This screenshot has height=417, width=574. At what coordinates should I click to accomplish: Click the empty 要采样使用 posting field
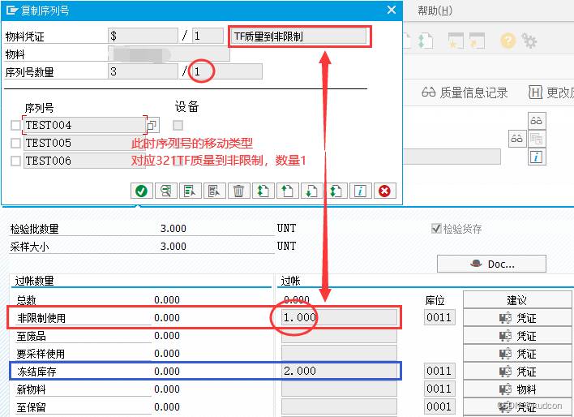coord(339,353)
